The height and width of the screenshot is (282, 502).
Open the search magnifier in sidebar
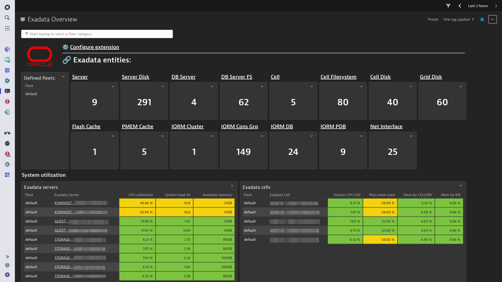tap(7, 18)
